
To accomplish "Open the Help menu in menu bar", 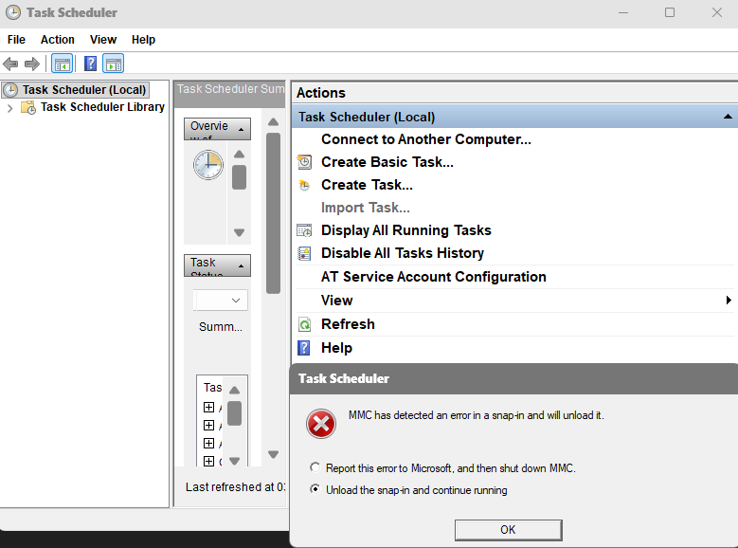I will (143, 40).
